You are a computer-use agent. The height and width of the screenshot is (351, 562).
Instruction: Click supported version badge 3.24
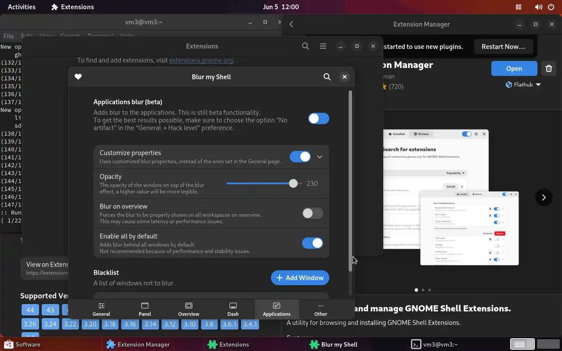(50, 324)
